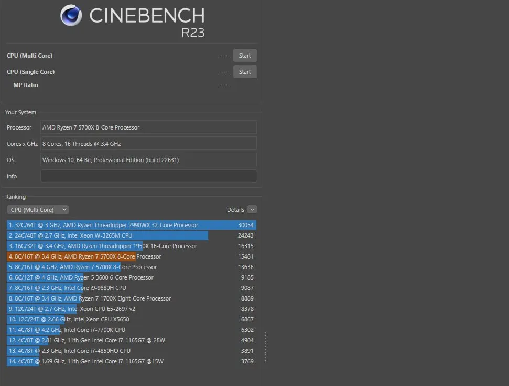
Task: Click the Info text field
Action: (148, 176)
